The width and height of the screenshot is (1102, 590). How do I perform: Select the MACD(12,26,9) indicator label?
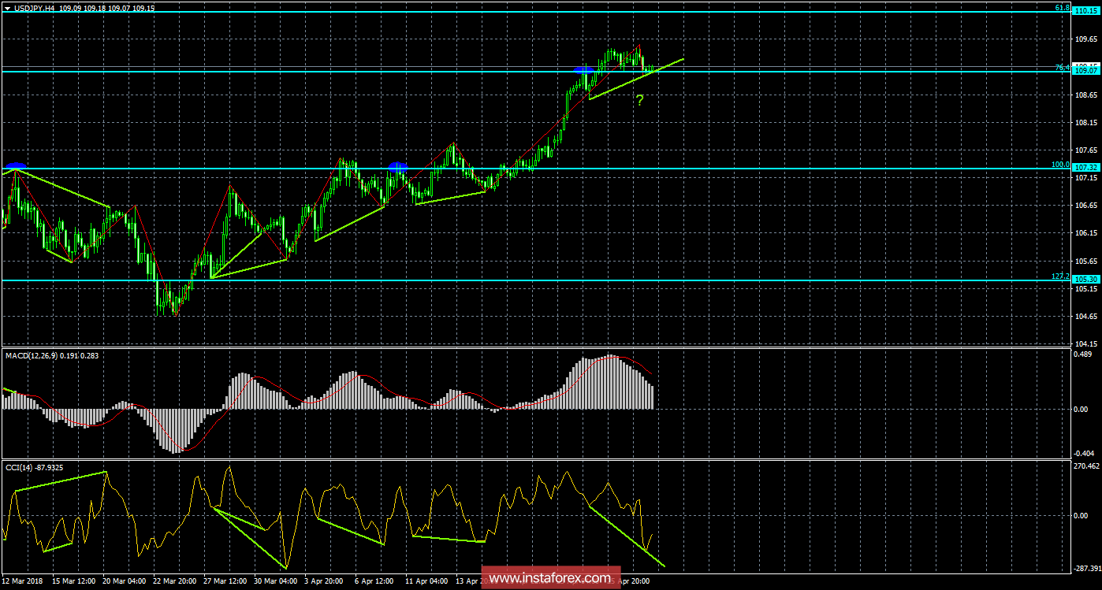click(32, 358)
